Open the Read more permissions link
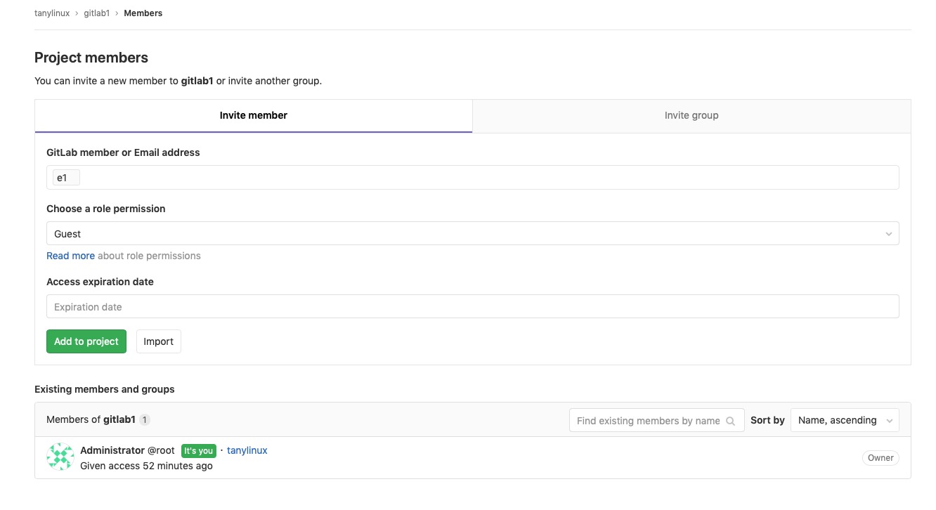 [x=70, y=256]
